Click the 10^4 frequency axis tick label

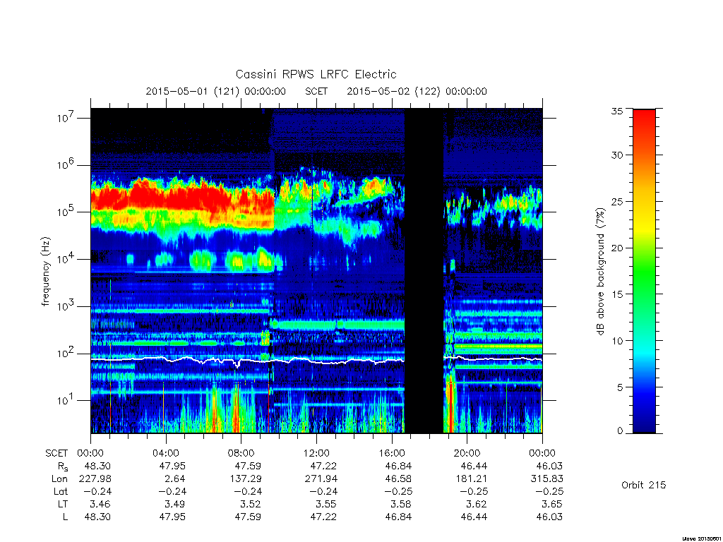point(66,259)
